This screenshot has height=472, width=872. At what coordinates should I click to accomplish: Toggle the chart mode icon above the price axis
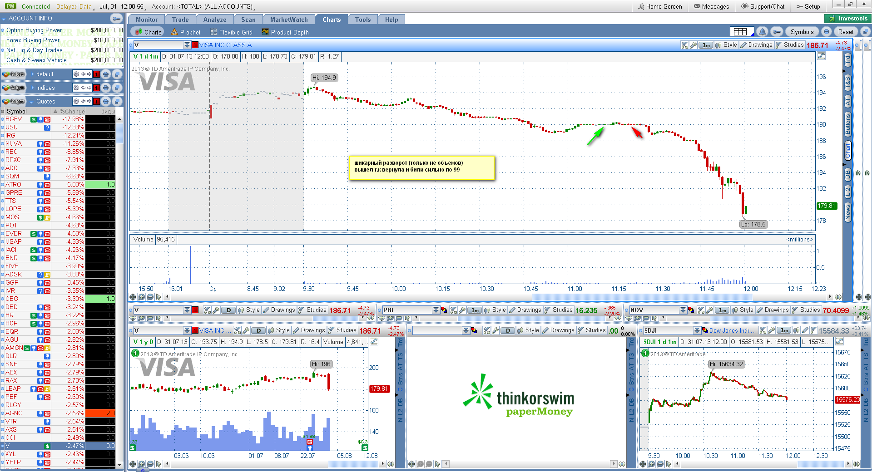point(821,56)
